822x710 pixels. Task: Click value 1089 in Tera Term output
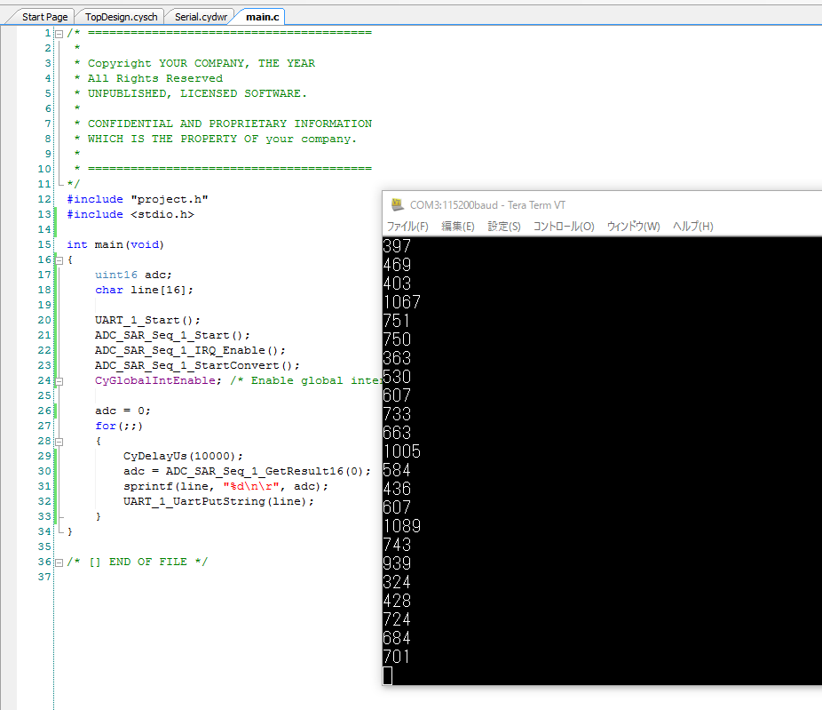pos(401,526)
